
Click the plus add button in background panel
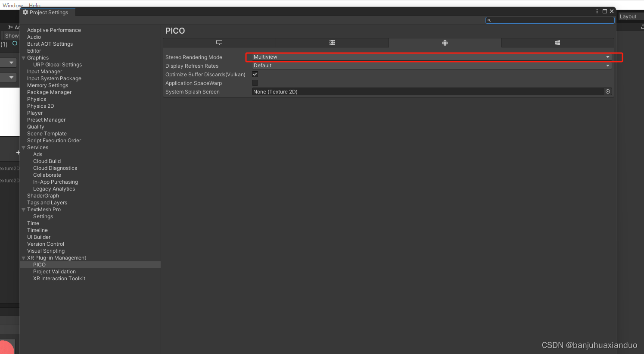click(x=18, y=153)
